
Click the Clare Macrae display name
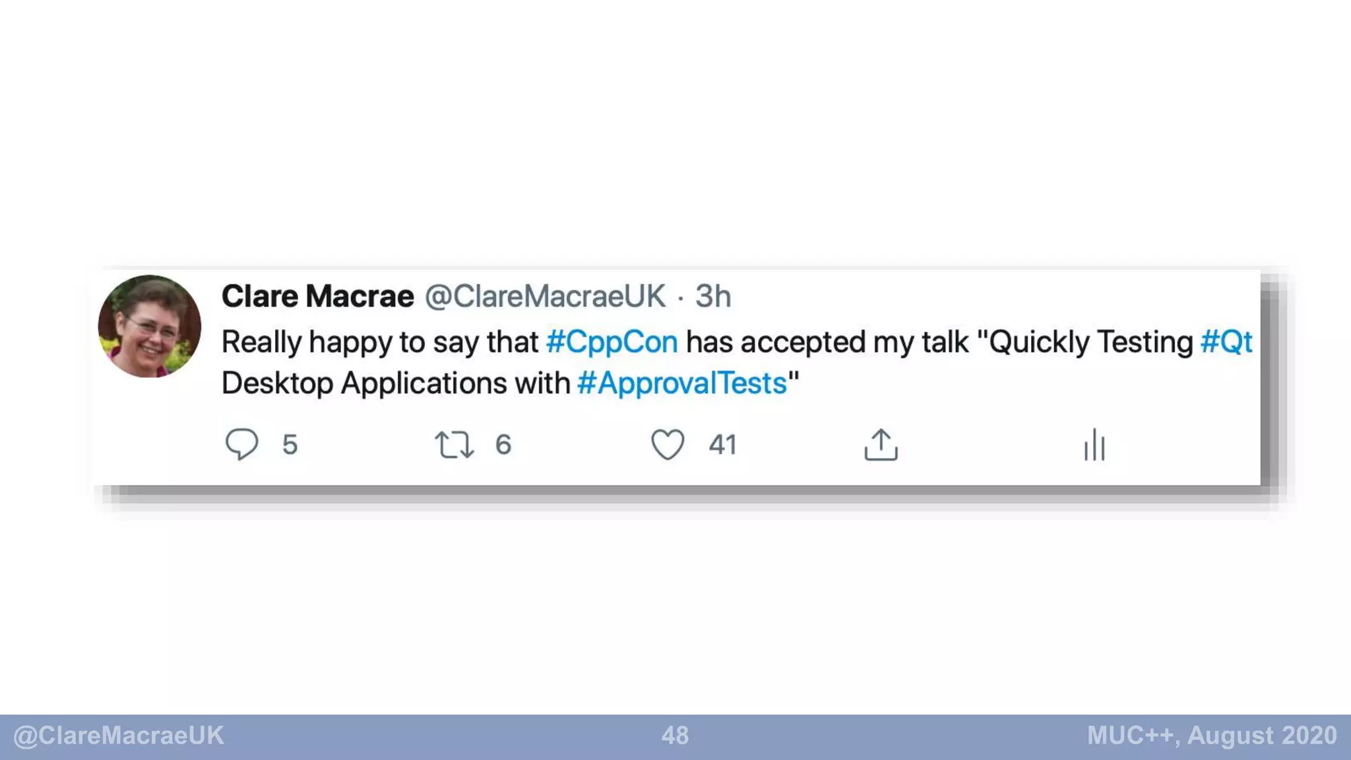(317, 296)
